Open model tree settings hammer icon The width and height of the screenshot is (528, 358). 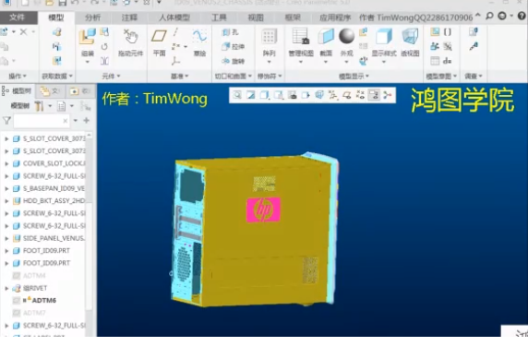(x=39, y=106)
